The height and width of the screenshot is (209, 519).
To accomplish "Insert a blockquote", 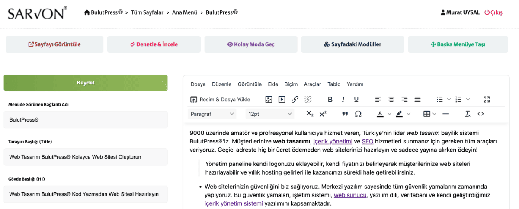I will 345,114.
